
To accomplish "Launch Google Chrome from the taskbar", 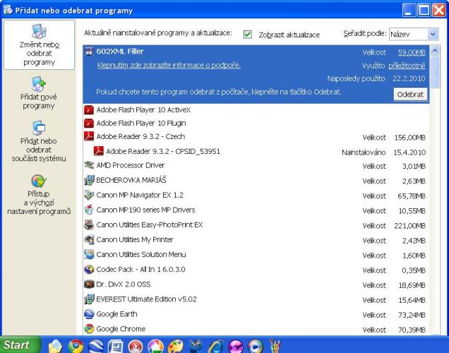I will (x=76, y=346).
